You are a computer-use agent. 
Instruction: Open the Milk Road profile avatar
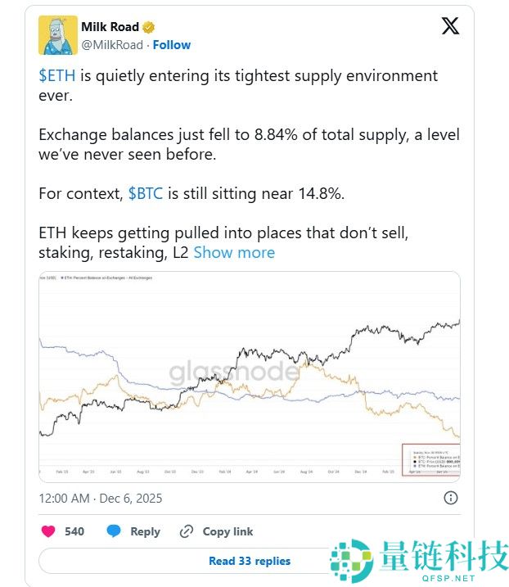(x=57, y=35)
